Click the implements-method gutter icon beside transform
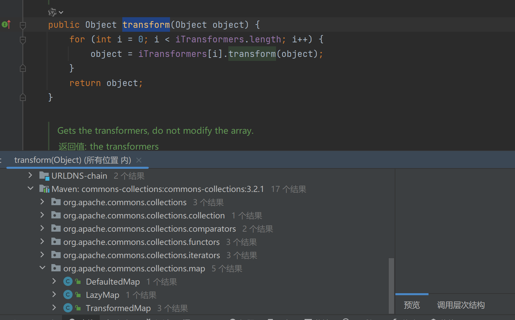This screenshot has height=320, width=515. click(x=6, y=24)
